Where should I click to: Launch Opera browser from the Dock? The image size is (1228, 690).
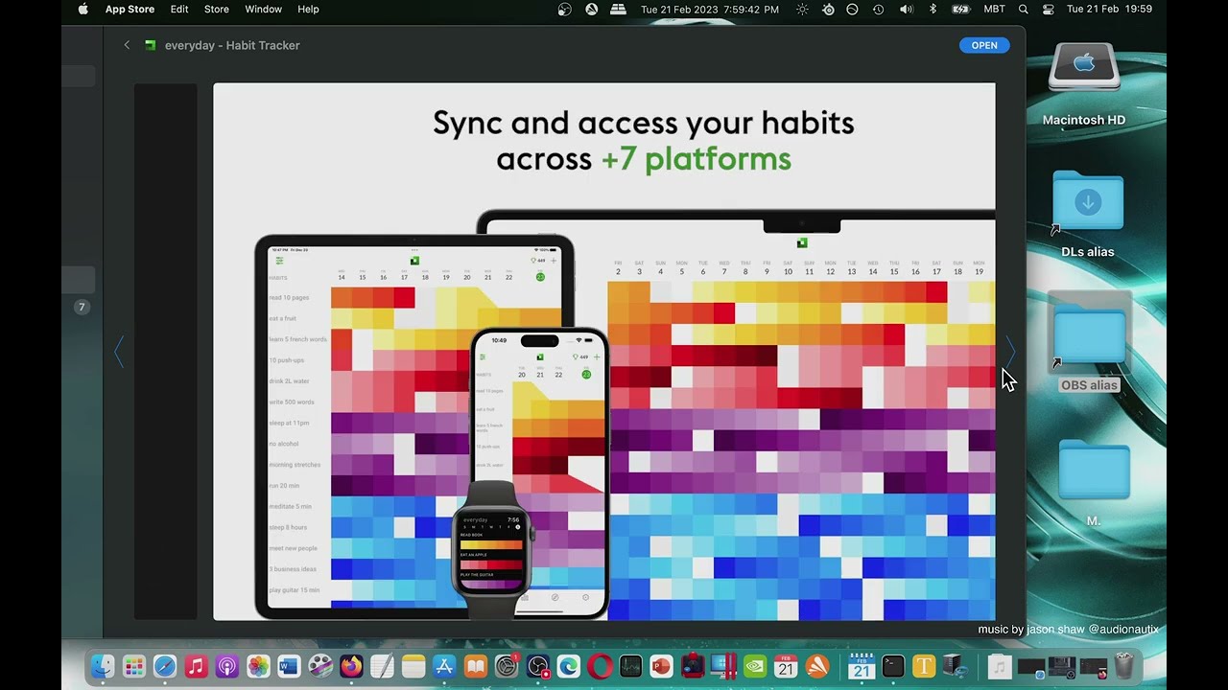pyautogui.click(x=600, y=666)
